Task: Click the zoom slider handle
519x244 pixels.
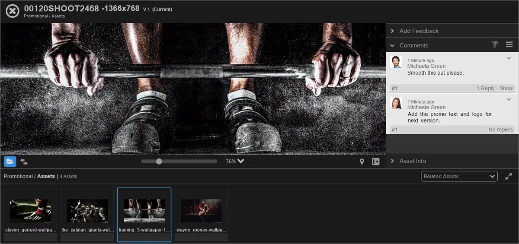Action: 159,162
